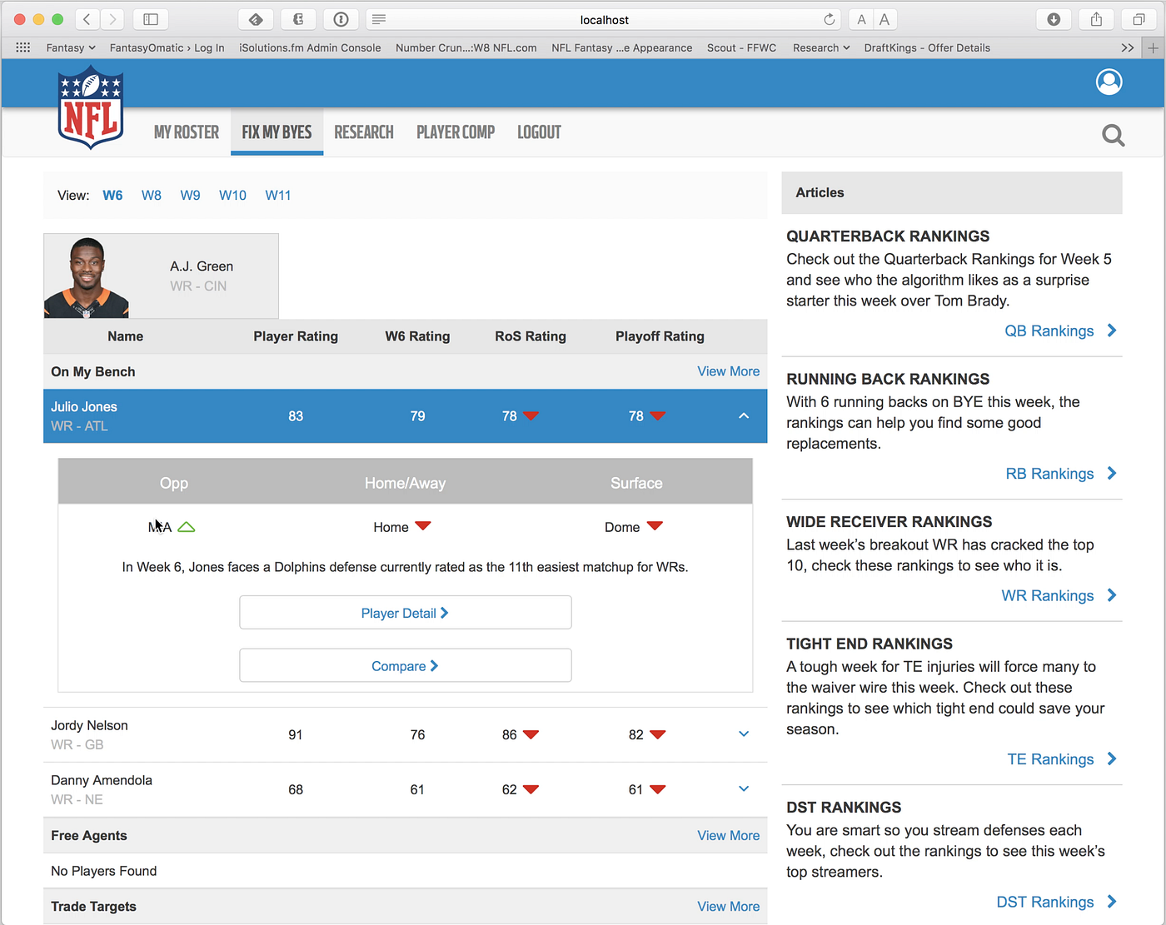This screenshot has height=925, width=1166.
Task: Click the page reload icon
Action: pos(830,19)
